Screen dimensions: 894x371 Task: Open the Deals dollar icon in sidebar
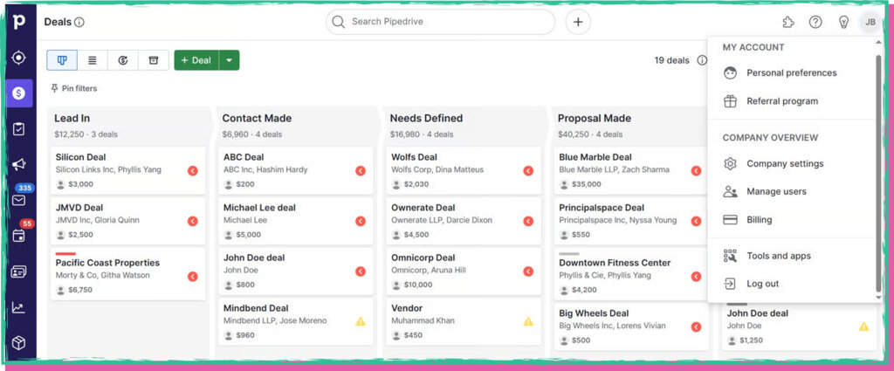point(19,93)
